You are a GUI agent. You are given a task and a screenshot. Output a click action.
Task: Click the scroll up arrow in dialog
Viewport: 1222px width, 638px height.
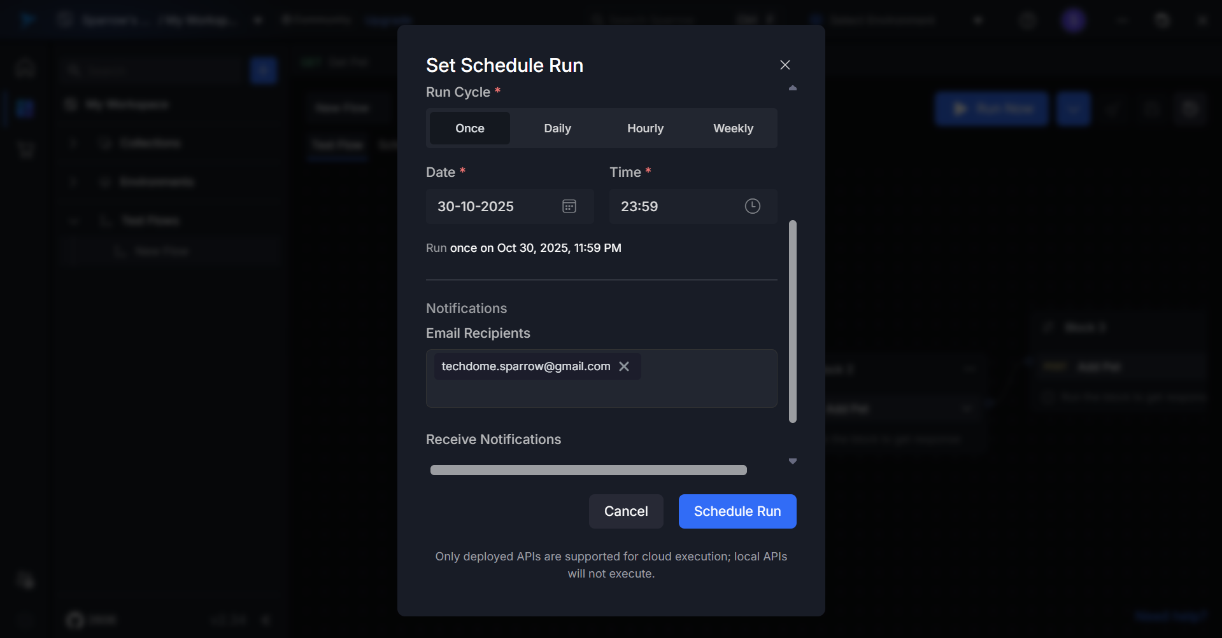pyautogui.click(x=792, y=88)
